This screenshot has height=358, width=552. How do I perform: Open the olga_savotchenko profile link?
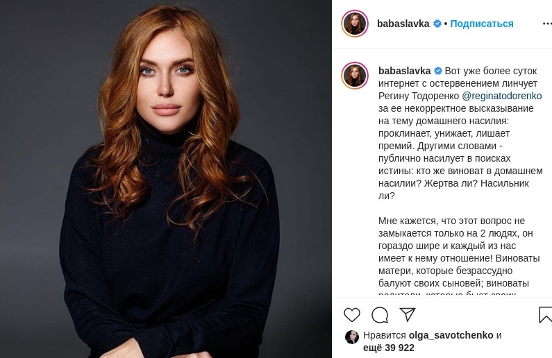point(451,335)
